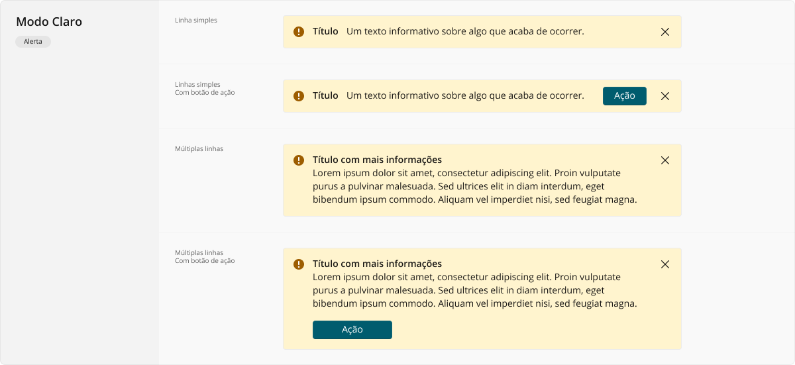Click the Lorem ipsum paragraph in the alert without button
Viewport: 795px width, 365px height.
click(474, 187)
